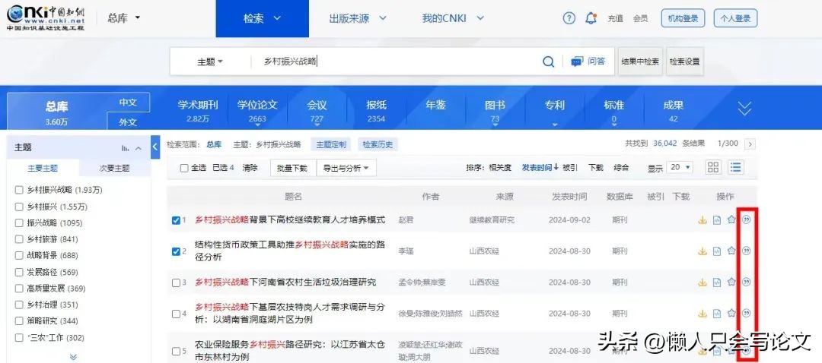Collapse the left filter sidebar arrow
The image size is (822, 363).
point(155,147)
